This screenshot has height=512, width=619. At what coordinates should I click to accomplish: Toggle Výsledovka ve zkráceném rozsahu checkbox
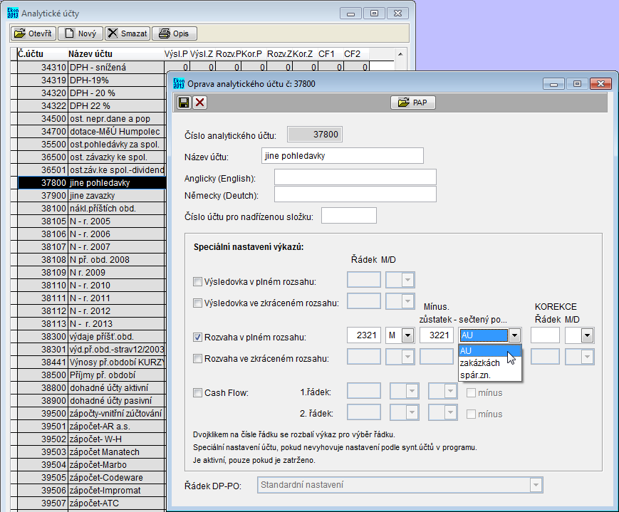pos(197,303)
